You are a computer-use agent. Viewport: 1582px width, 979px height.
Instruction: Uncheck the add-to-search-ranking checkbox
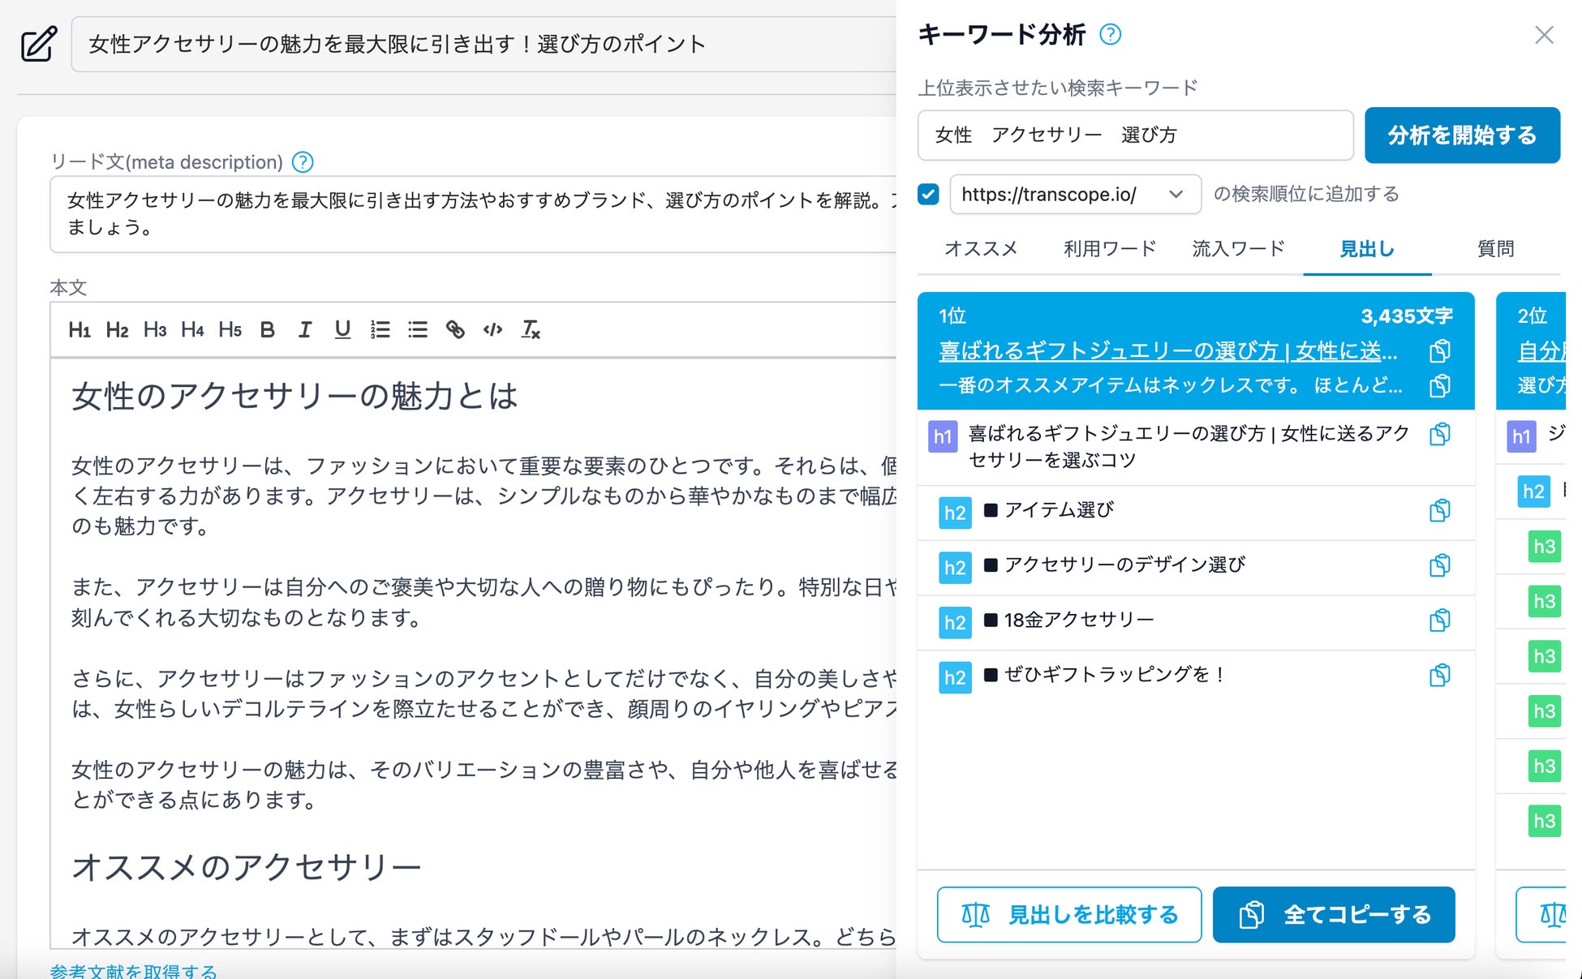(x=928, y=194)
